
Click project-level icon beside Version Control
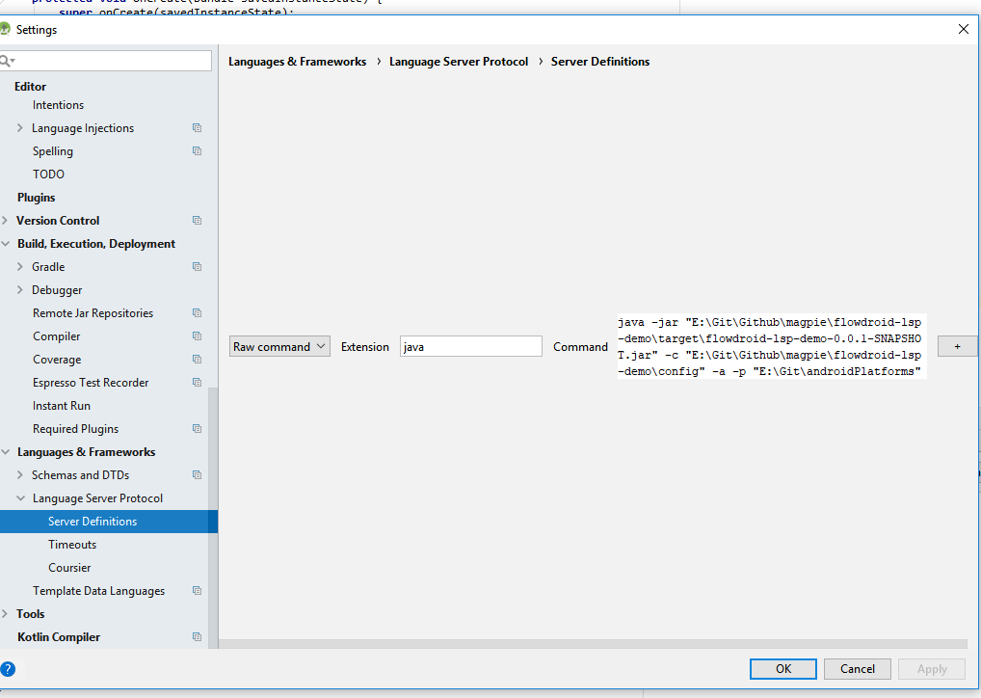point(198,221)
